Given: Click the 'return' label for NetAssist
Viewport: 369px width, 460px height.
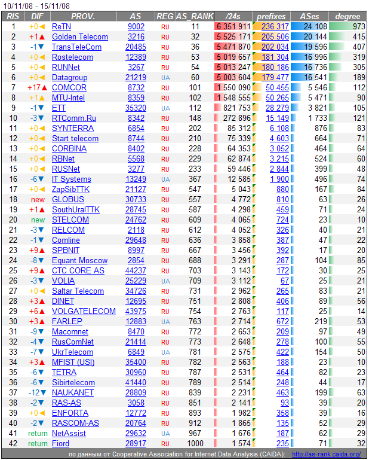Looking at the screenshot, I should pos(38,434).
